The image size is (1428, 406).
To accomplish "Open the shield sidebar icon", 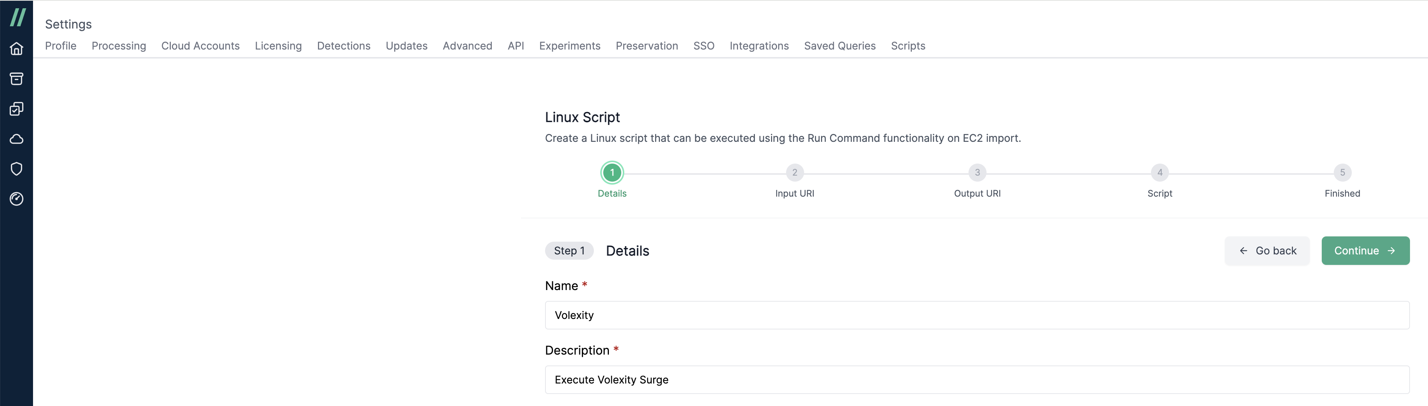I will click(17, 169).
